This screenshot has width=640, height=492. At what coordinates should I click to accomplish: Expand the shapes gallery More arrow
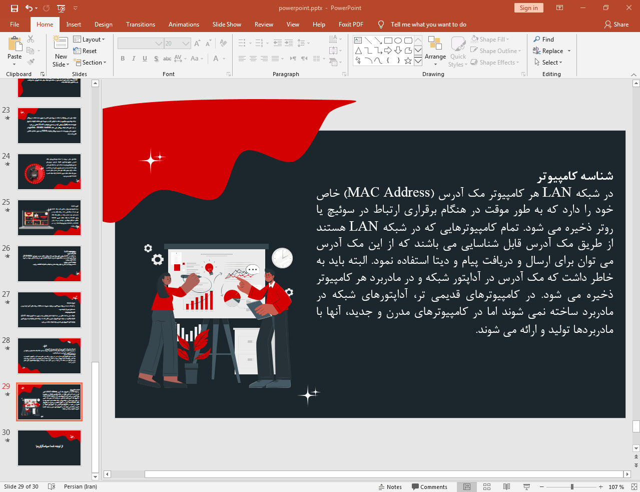418,61
